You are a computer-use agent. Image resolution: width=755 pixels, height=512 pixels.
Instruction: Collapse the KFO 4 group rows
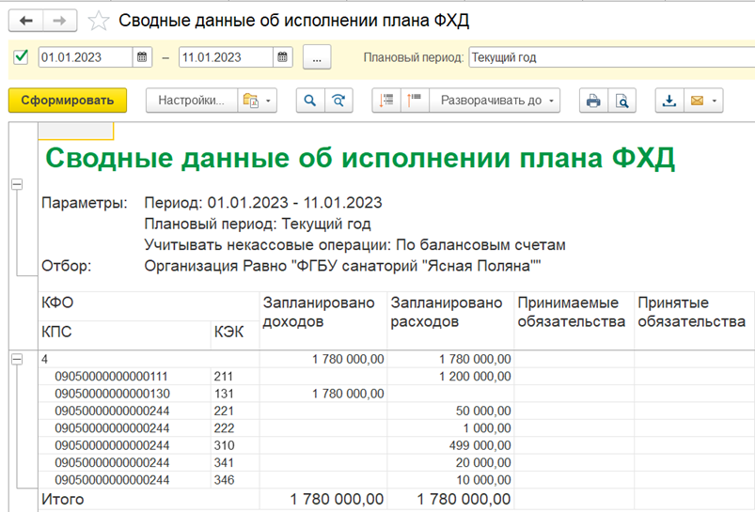(17, 359)
